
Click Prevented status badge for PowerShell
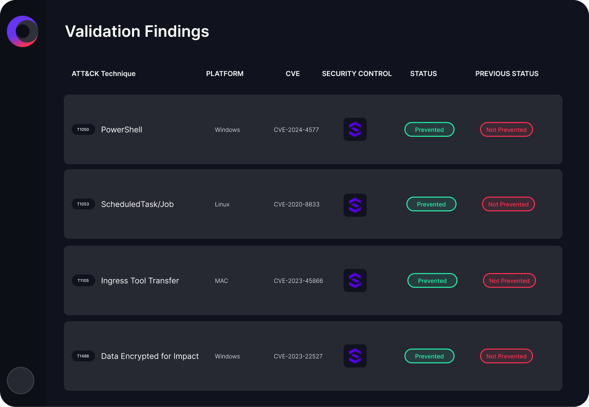coord(429,129)
